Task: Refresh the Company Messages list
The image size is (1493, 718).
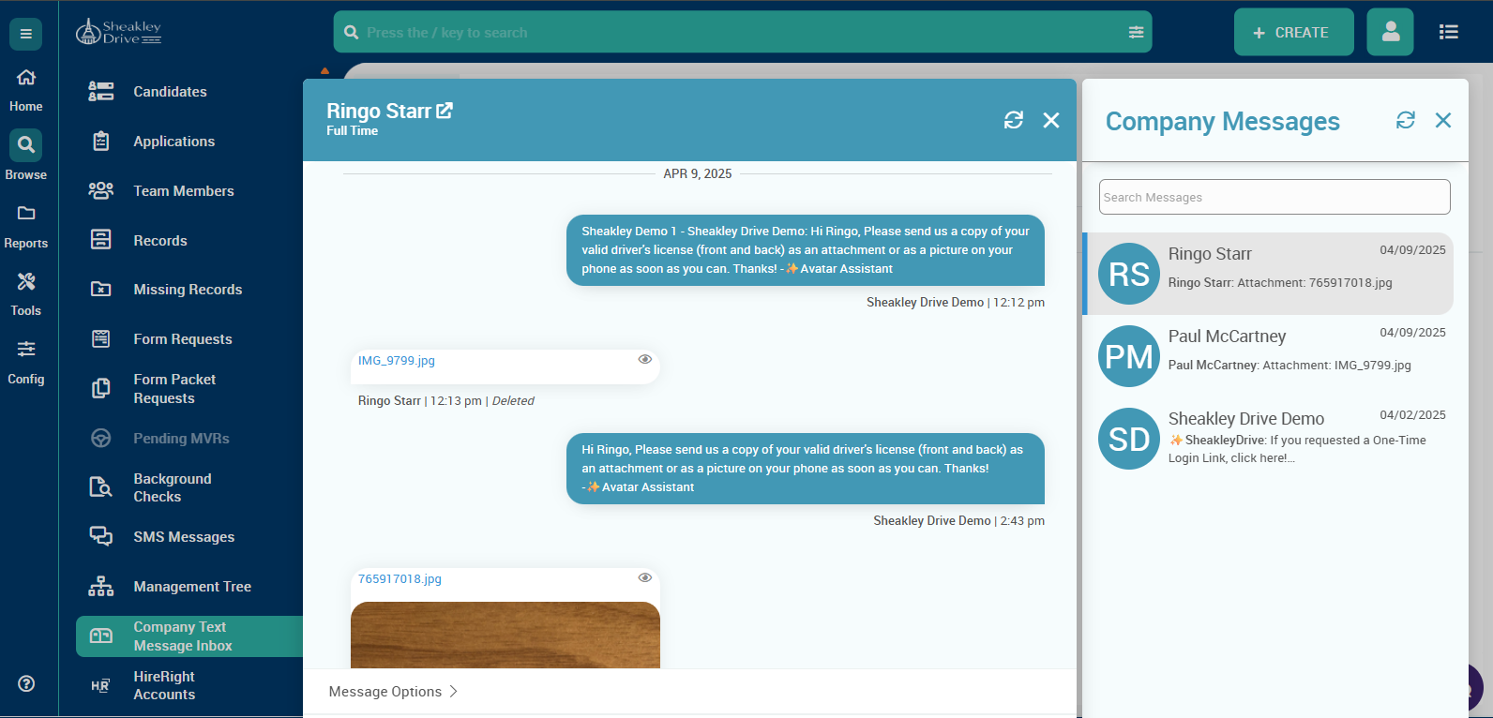Action: 1405,120
